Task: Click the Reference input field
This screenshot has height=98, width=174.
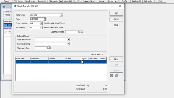Action: point(45,15)
